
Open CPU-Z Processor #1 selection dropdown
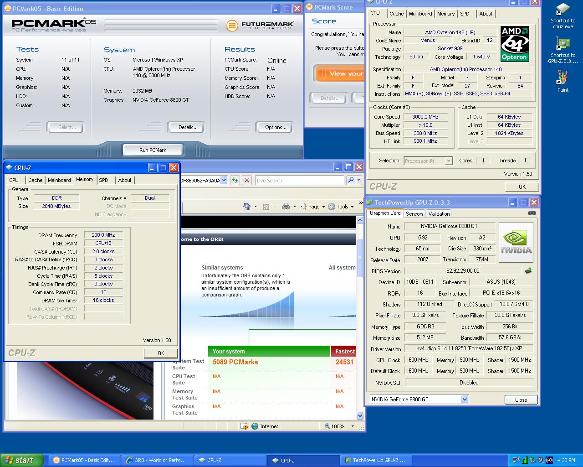click(449, 161)
